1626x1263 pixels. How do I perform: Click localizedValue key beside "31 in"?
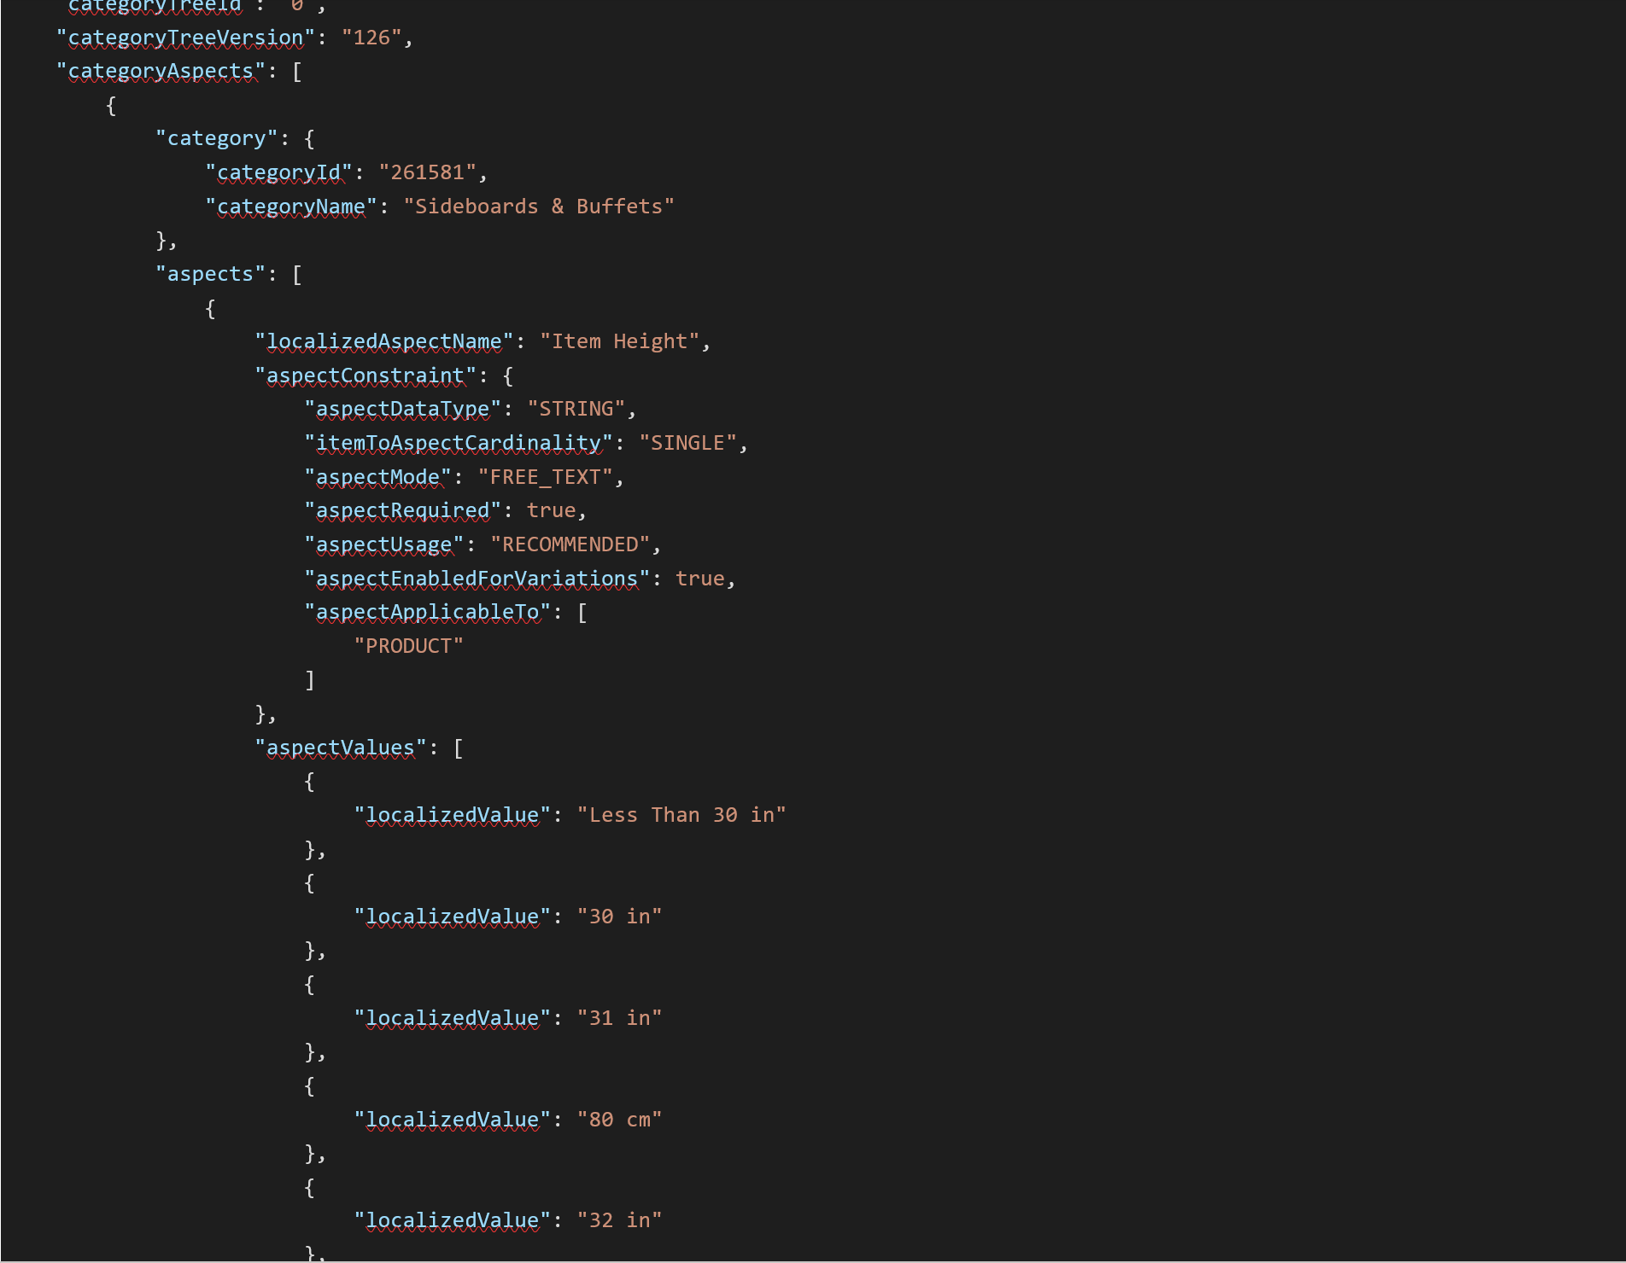(453, 1018)
